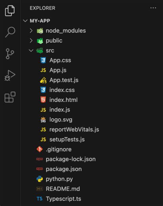Viewport: 163px width, 206px height.
Task: Collapse the src folder chevron
Action: [x=31, y=50]
